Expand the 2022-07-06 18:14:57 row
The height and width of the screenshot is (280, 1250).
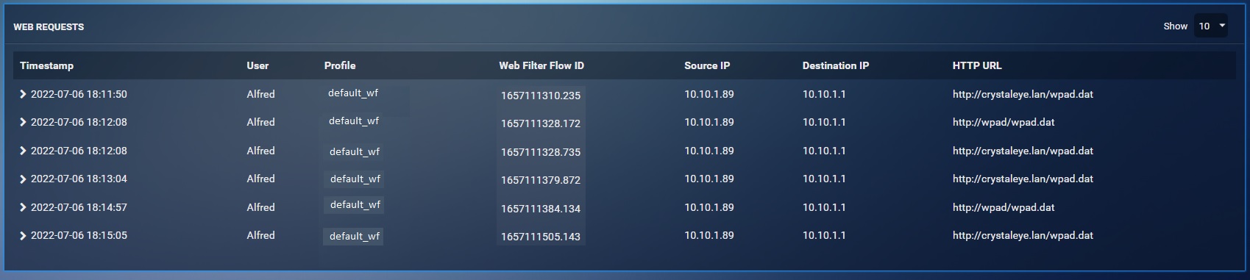(x=24, y=208)
